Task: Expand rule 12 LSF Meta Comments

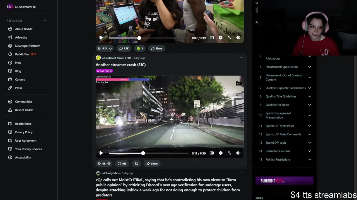Action: pos(310,134)
